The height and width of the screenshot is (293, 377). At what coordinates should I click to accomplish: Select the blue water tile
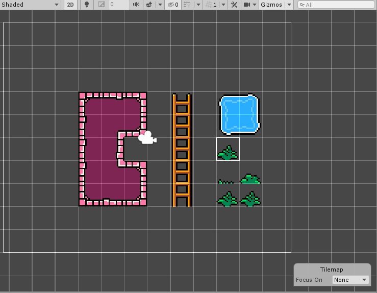coord(239,113)
